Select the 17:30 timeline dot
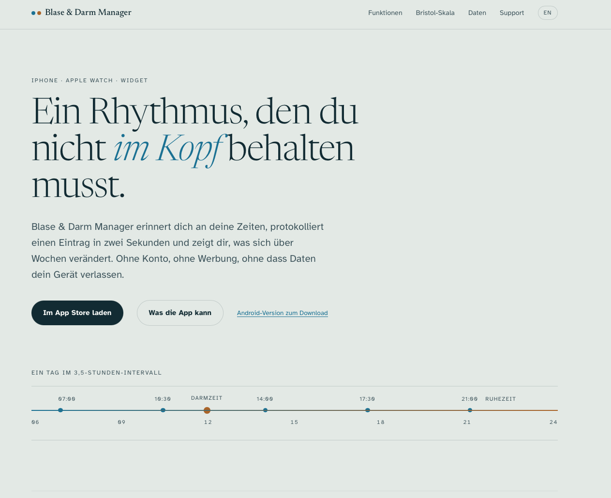Viewport: 611px width, 498px height. pyautogui.click(x=368, y=410)
